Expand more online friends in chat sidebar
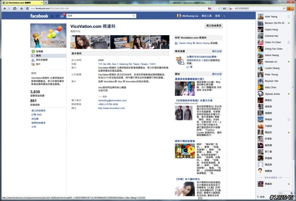 (x=273, y=177)
